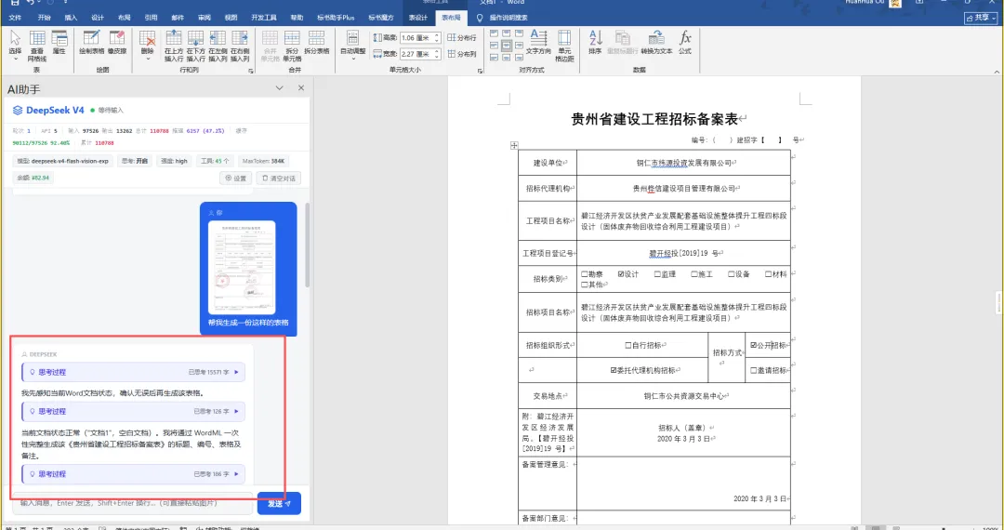Expand the 思考过程 block with 15571 字
1004x530 pixels.
[133, 372]
